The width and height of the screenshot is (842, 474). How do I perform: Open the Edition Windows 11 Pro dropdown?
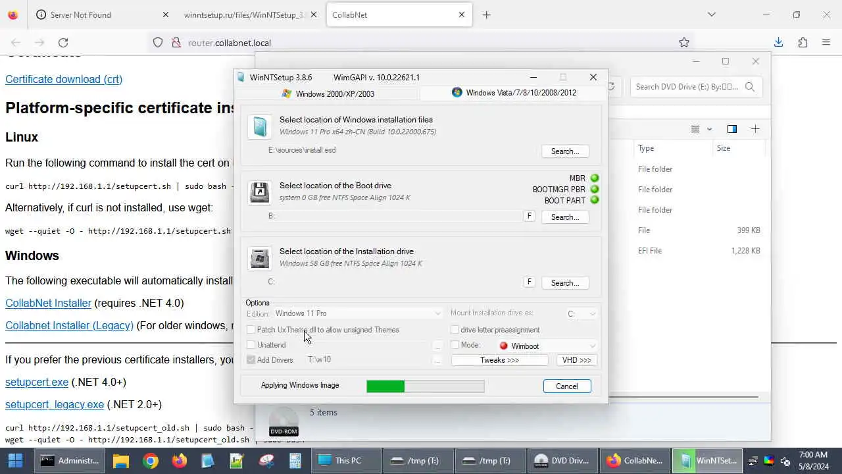(358, 313)
